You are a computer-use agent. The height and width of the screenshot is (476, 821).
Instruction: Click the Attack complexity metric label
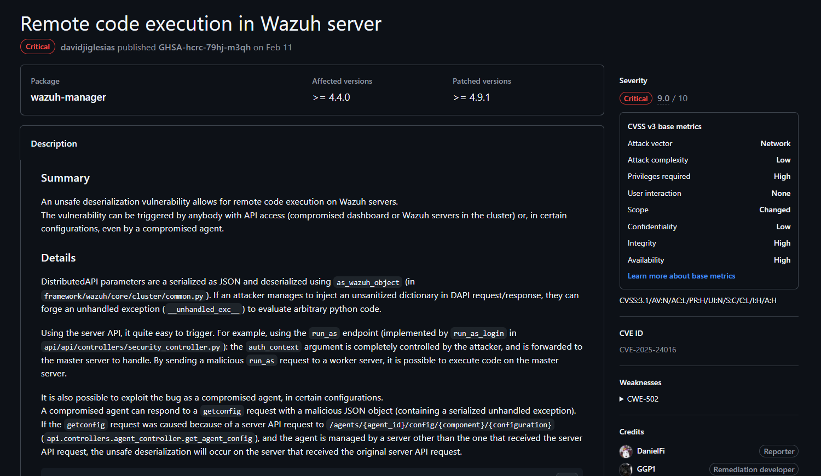[658, 160]
